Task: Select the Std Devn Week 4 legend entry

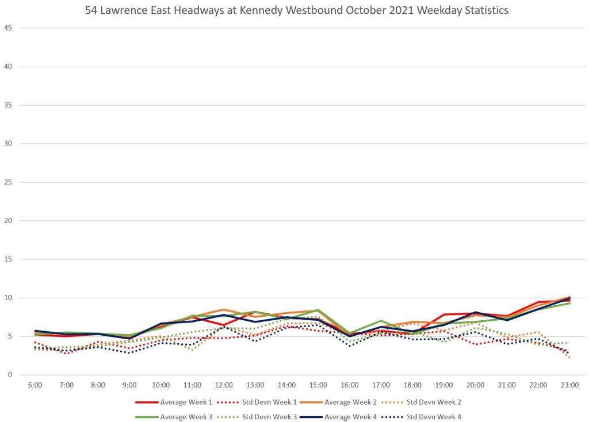Action: [x=433, y=416]
